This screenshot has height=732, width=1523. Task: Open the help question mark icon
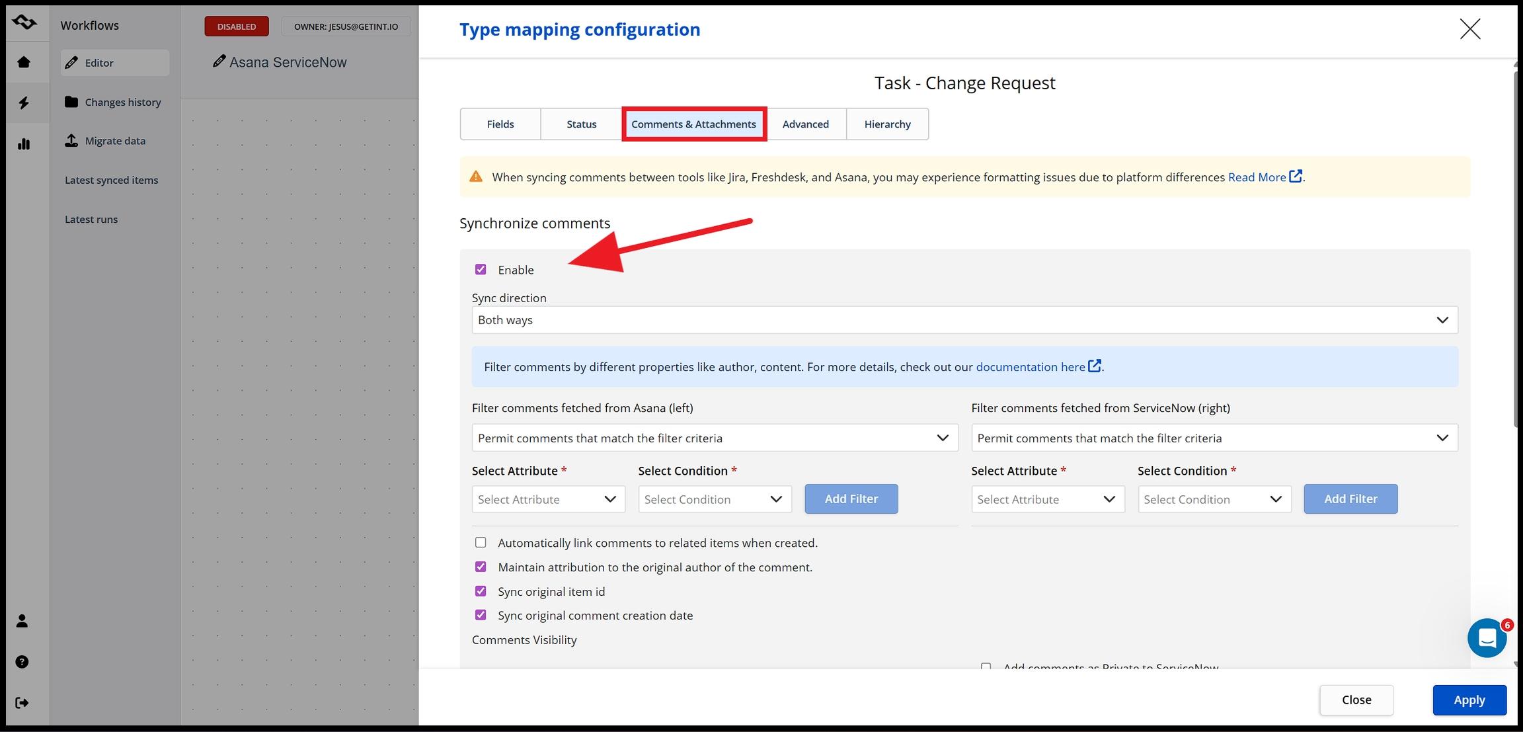click(22, 661)
